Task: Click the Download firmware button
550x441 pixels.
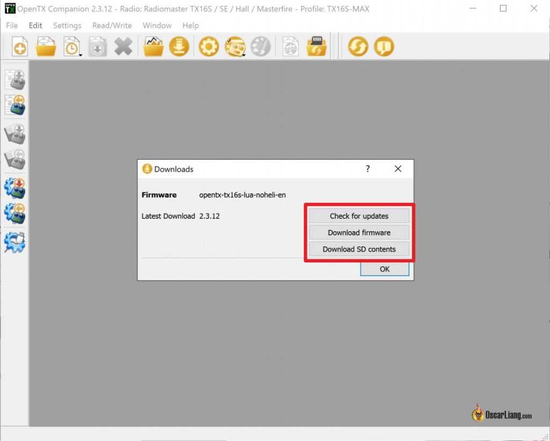Action: (x=359, y=233)
